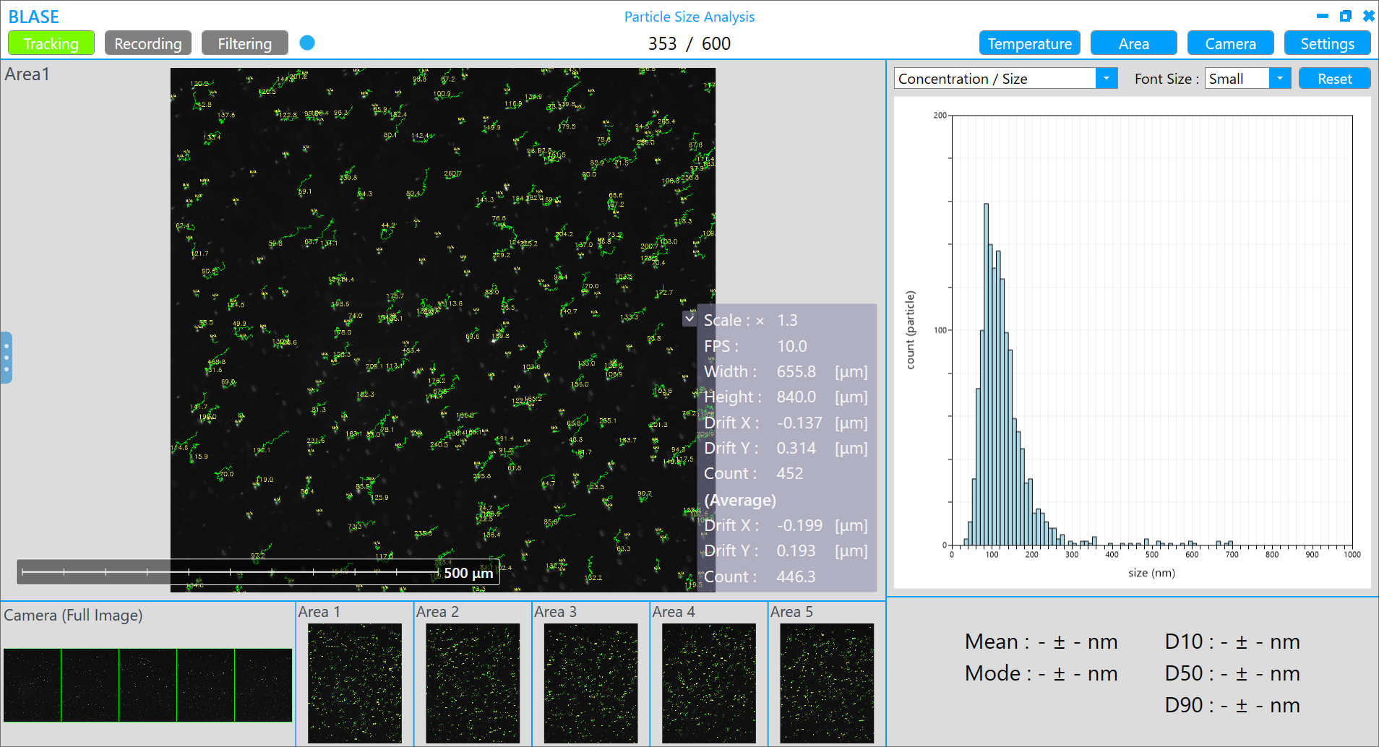Viewport: 1379px width, 747px height.
Task: Collapse the info overlay chevron
Action: (689, 319)
